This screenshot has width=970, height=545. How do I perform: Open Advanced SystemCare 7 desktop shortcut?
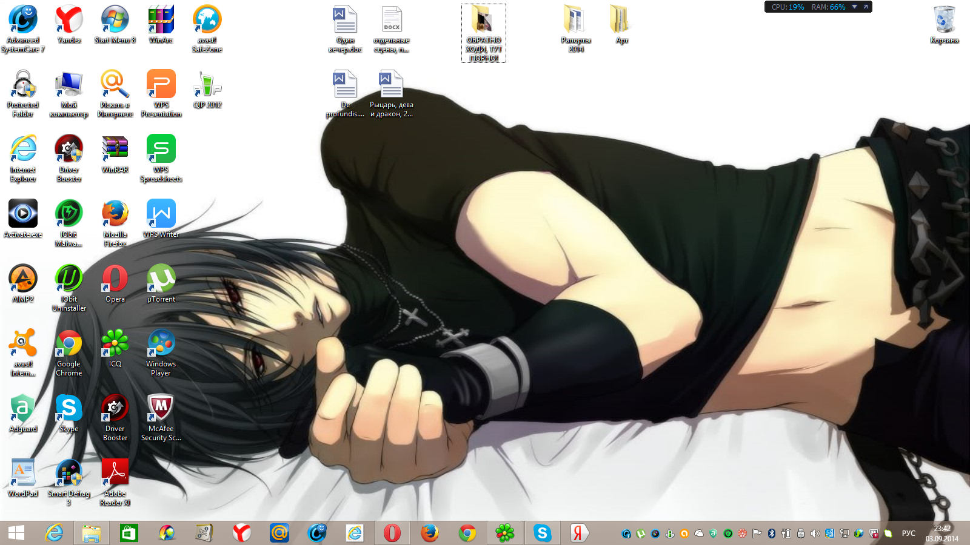click(23, 28)
